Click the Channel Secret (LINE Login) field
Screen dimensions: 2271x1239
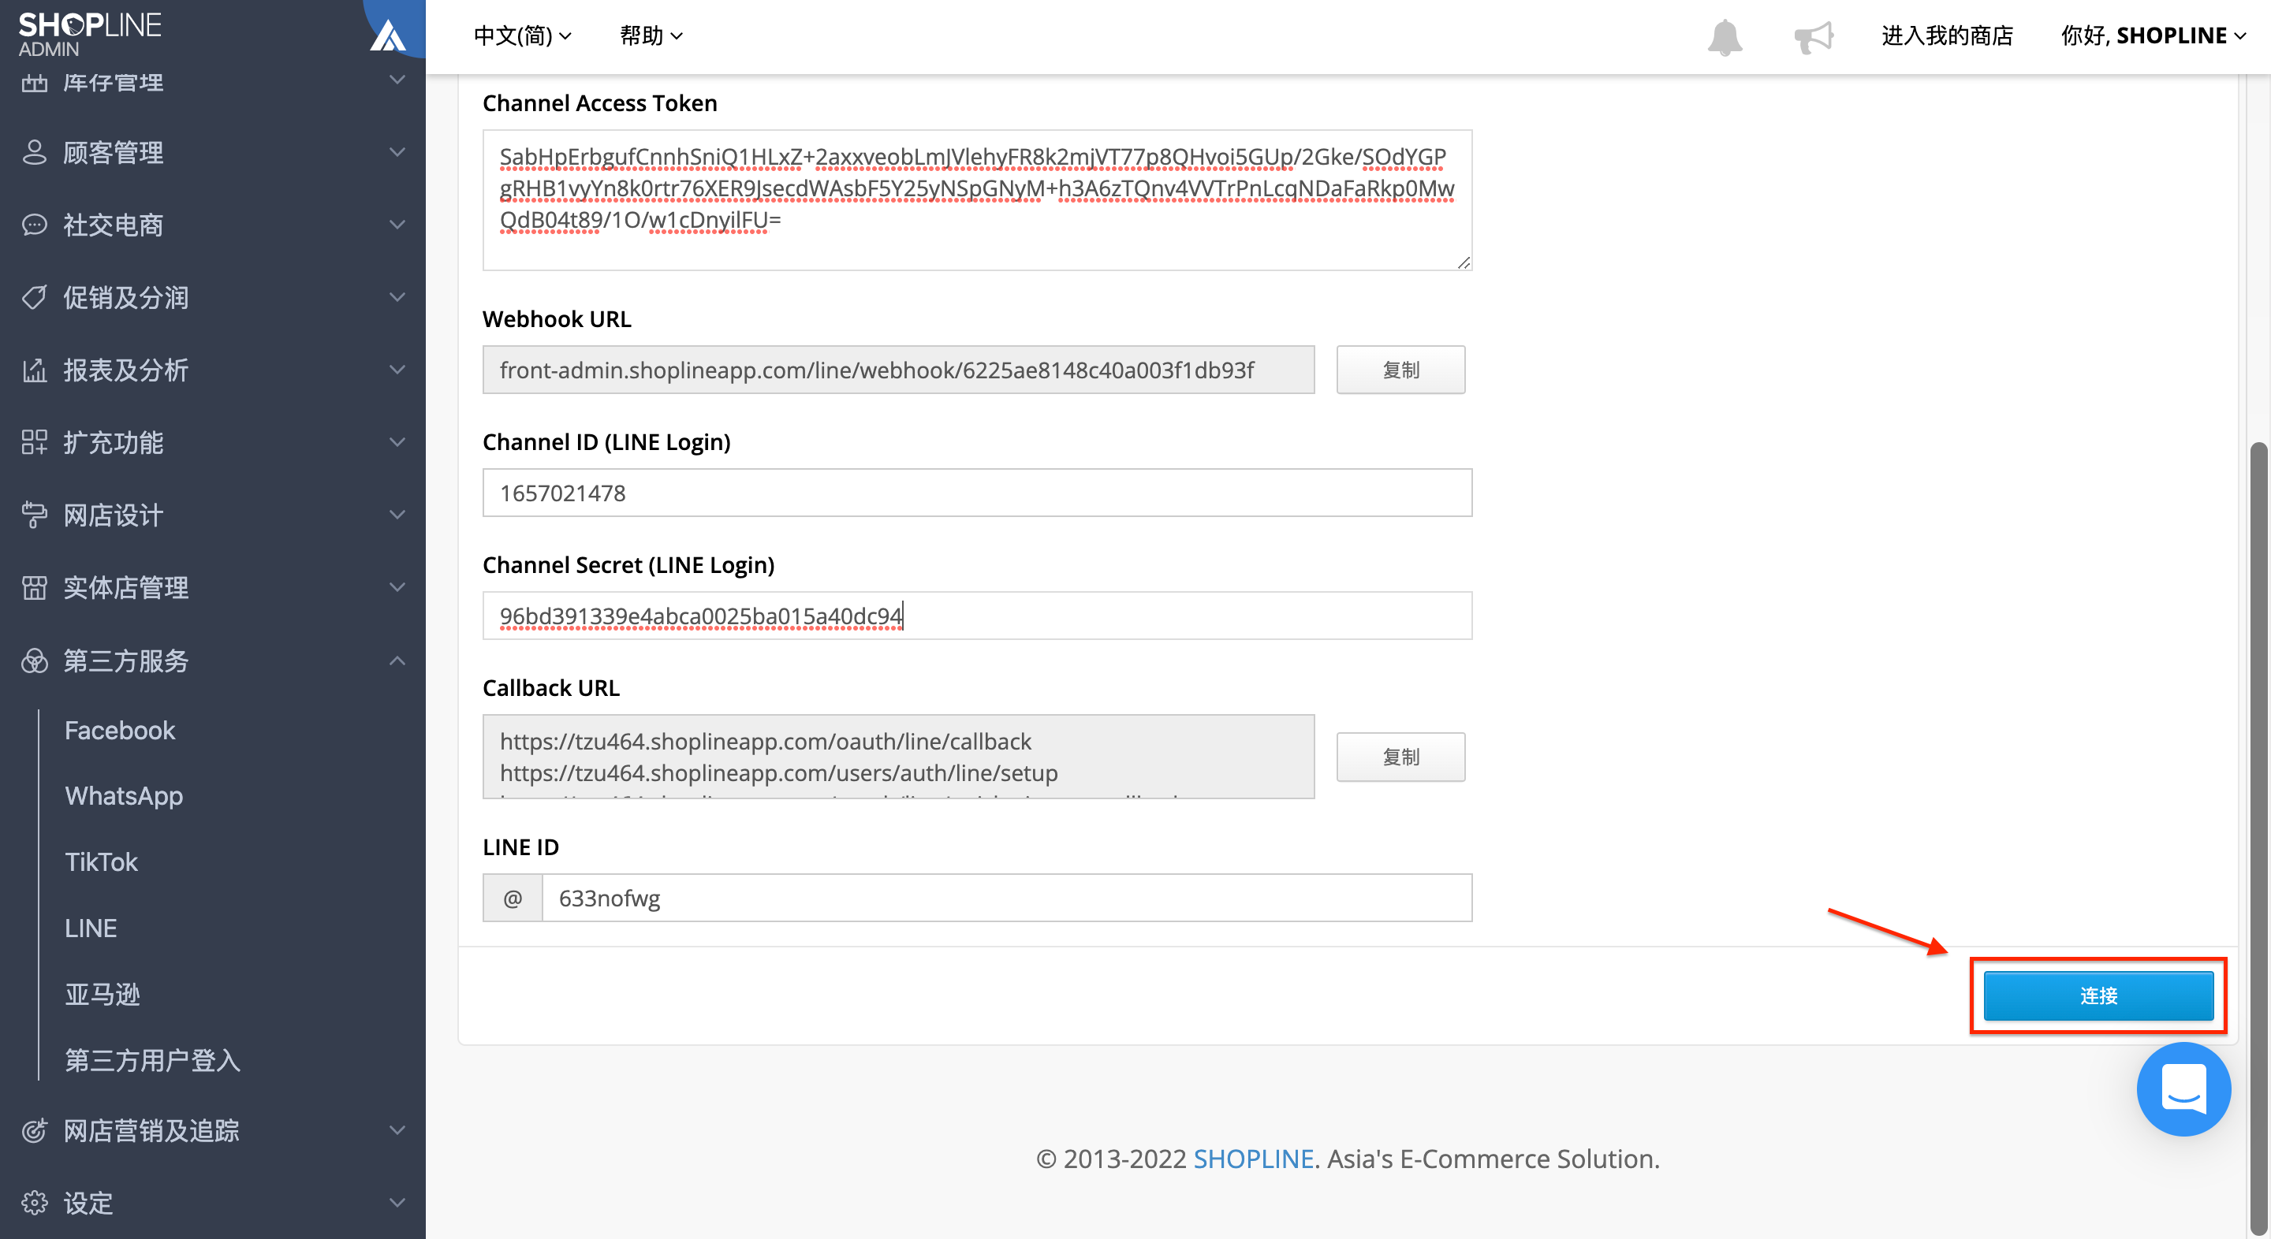[977, 616]
